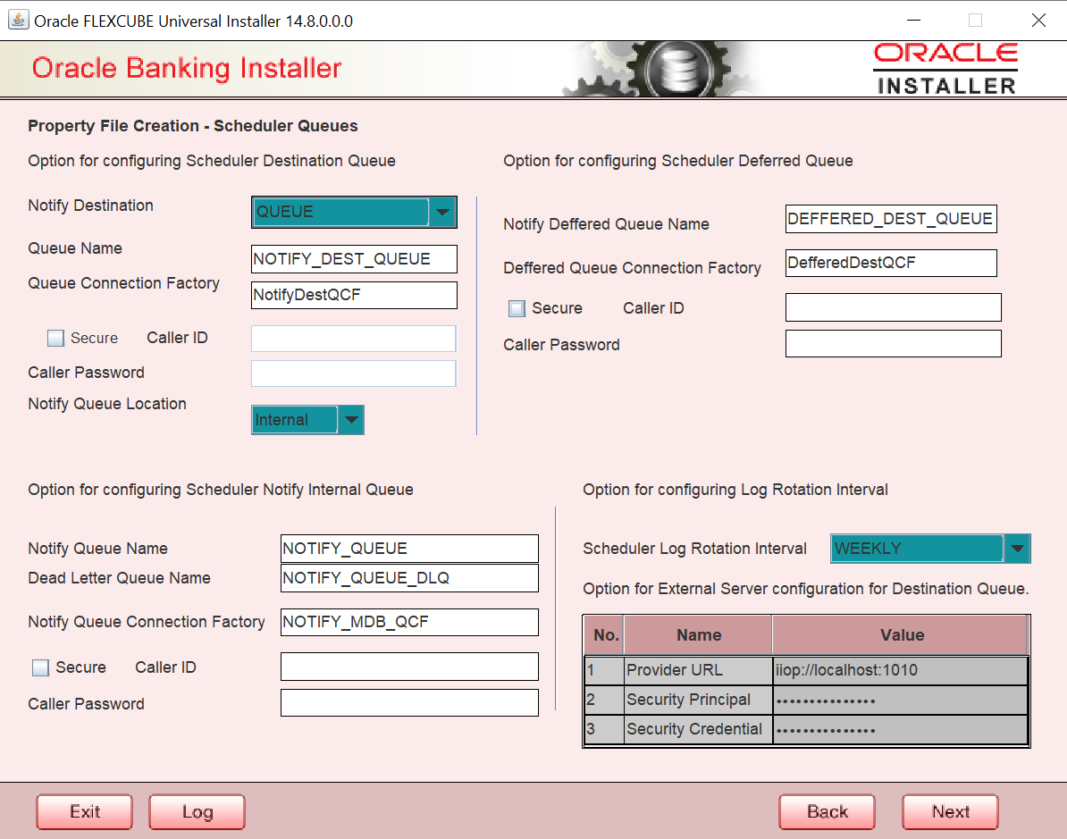1067x839 pixels.
Task: Edit the Queue Name field NOTIFY_DEST_QUEUE
Action: 354,259
